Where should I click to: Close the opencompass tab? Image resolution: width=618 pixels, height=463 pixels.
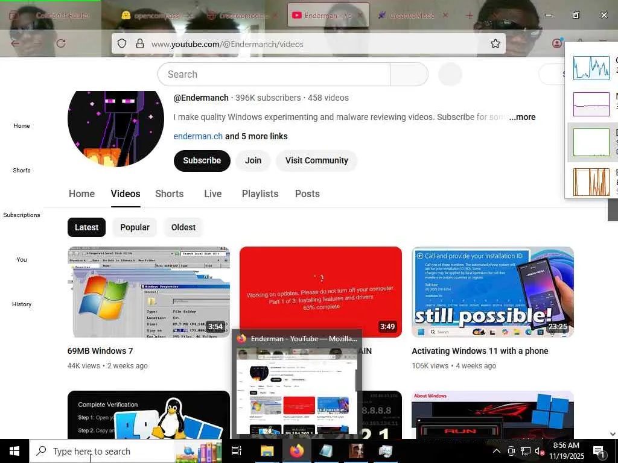coord(189,15)
